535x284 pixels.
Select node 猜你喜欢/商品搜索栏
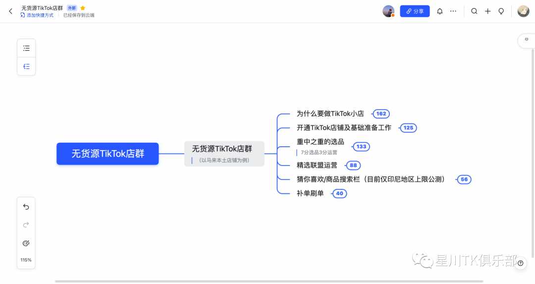pyautogui.click(x=371, y=179)
